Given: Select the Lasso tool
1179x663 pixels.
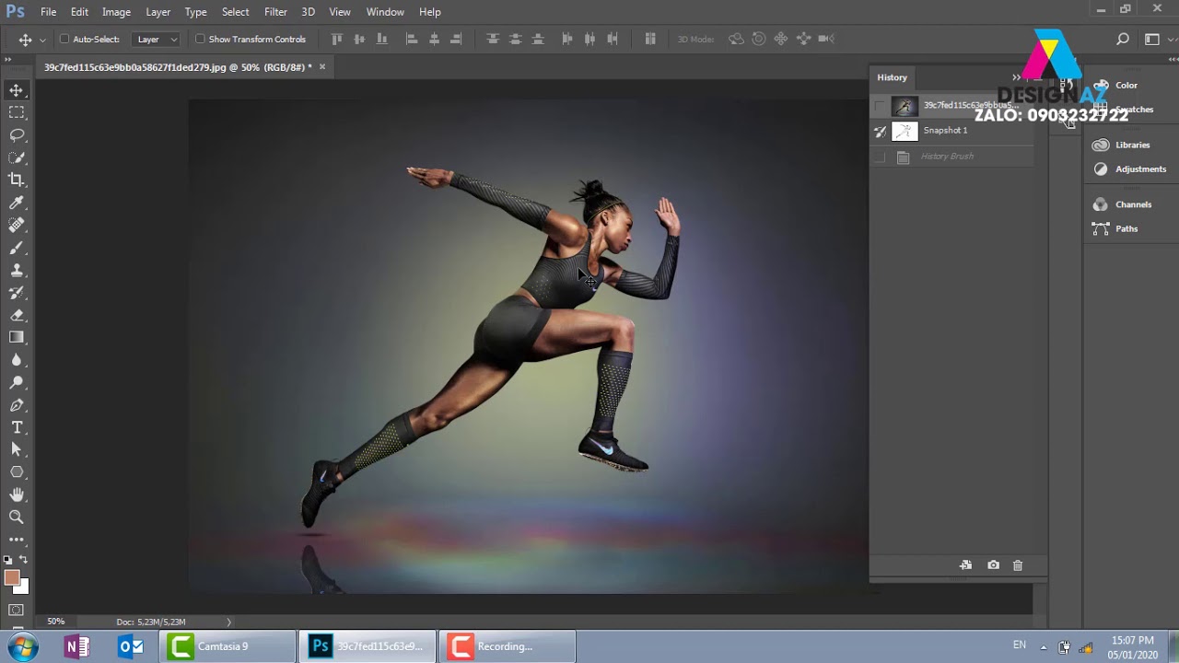Looking at the screenshot, I should pyautogui.click(x=17, y=134).
